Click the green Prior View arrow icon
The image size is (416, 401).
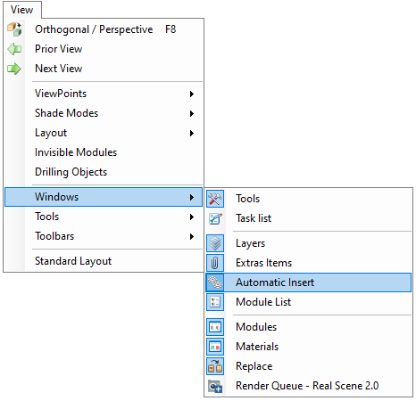(x=14, y=49)
